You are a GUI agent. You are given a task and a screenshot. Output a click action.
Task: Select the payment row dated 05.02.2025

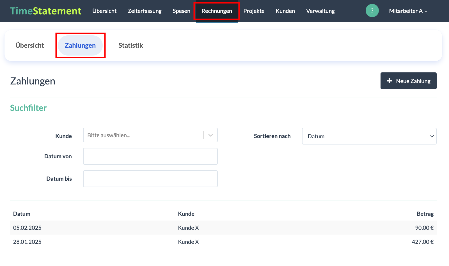tap(223, 228)
